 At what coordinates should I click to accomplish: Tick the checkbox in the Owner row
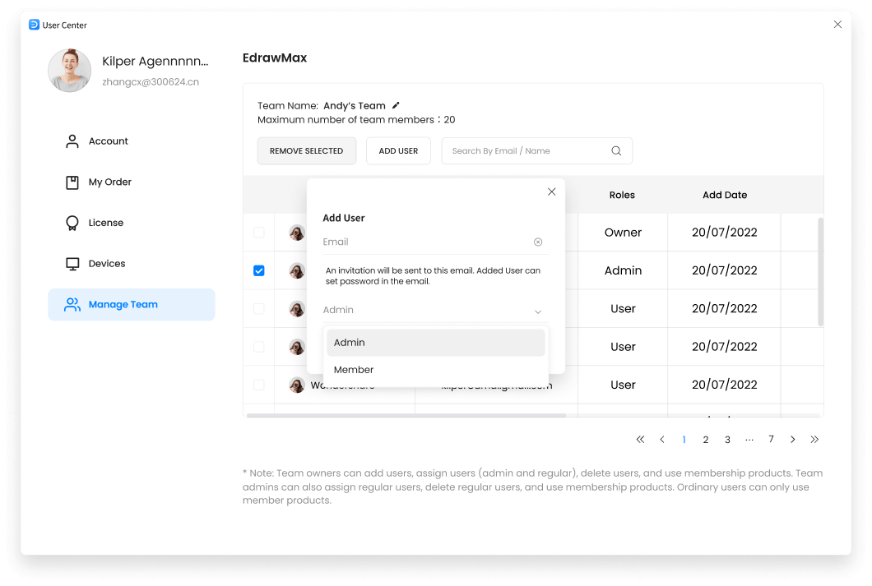[x=259, y=233]
